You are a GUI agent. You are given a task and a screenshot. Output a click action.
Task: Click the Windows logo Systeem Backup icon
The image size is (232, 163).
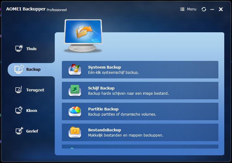(x=75, y=69)
